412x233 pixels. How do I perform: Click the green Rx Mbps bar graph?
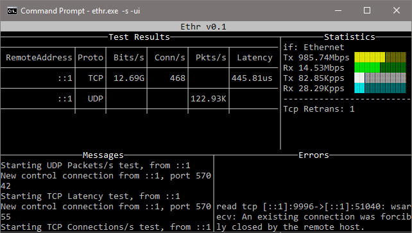(380, 67)
